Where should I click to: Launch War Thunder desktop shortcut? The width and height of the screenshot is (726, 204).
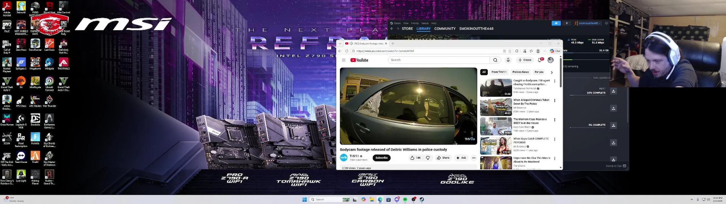(x=49, y=101)
